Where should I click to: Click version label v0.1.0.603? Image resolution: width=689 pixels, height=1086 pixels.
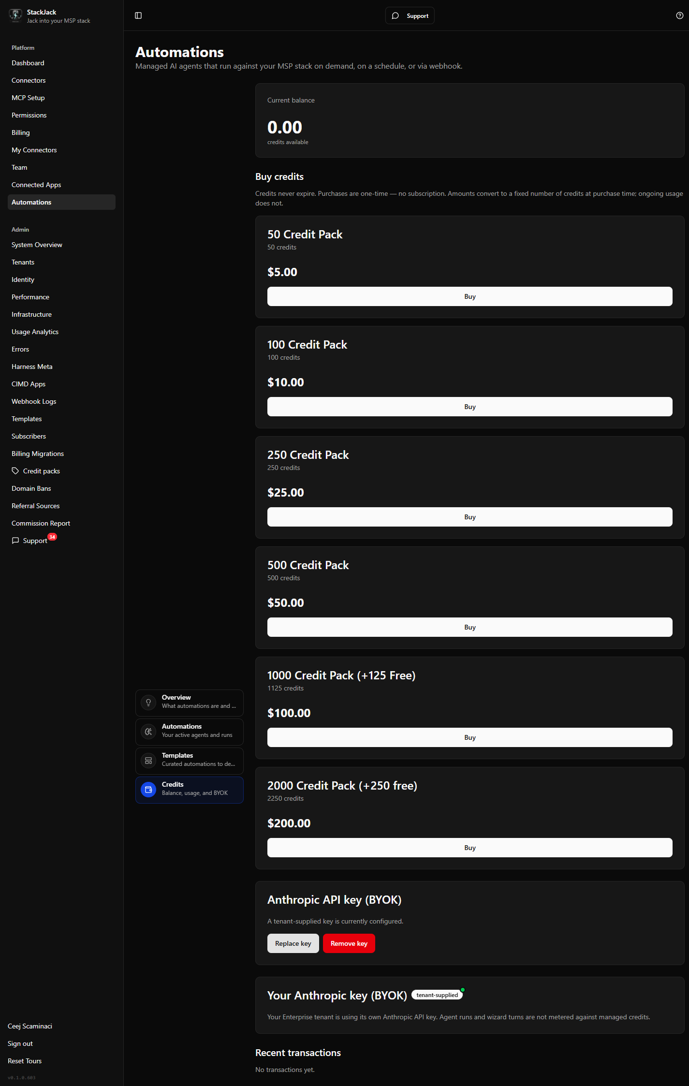[x=22, y=1078]
